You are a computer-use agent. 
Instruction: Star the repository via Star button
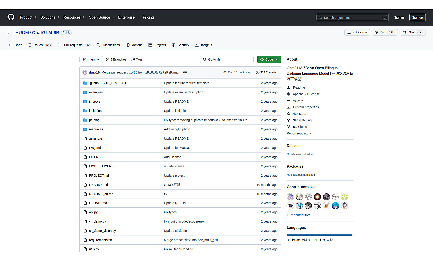(x=413, y=32)
